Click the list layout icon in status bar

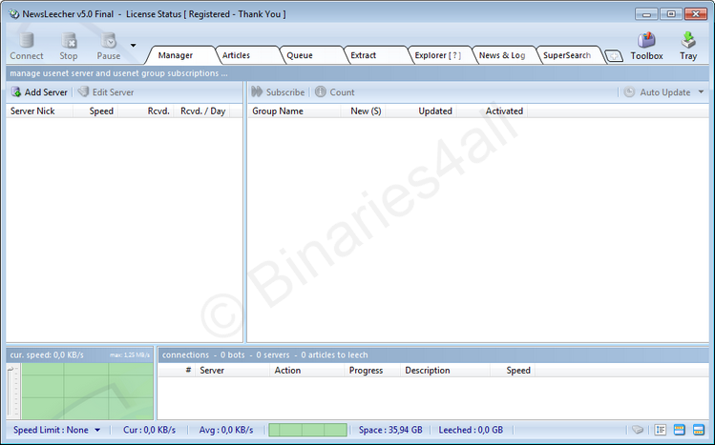[x=660, y=430]
